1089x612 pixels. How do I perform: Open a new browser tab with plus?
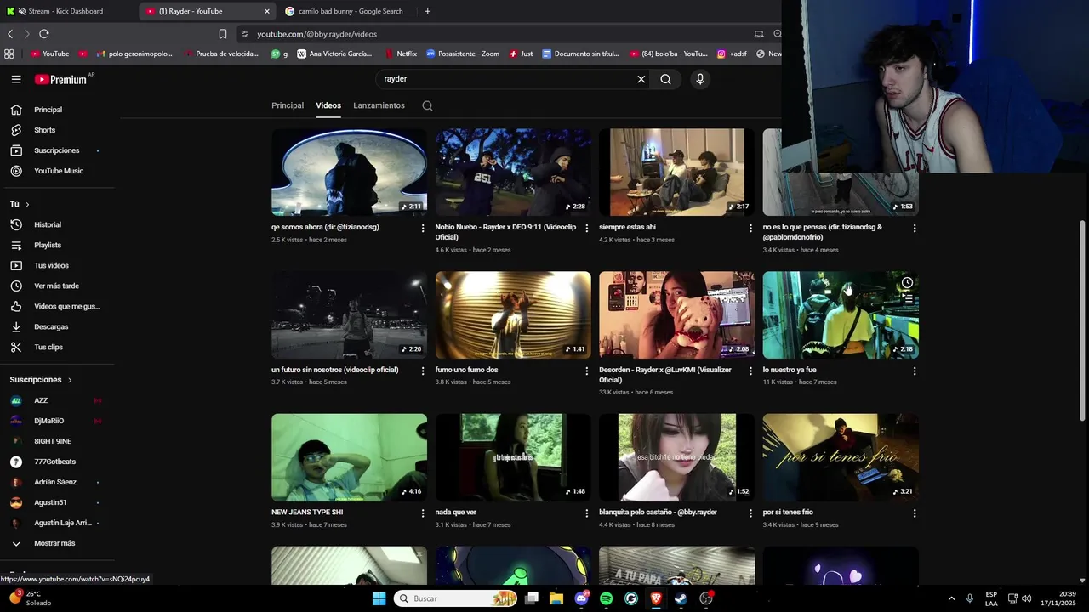[x=427, y=11]
